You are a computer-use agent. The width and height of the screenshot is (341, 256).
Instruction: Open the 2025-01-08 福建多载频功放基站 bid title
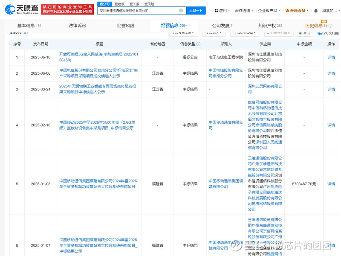click(x=98, y=184)
